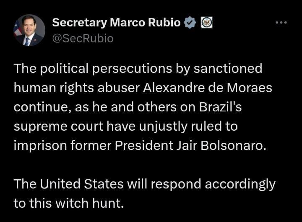
Task: Click the name 'Jair Bolsonaro' in the post
Action: pyautogui.click(x=221, y=145)
